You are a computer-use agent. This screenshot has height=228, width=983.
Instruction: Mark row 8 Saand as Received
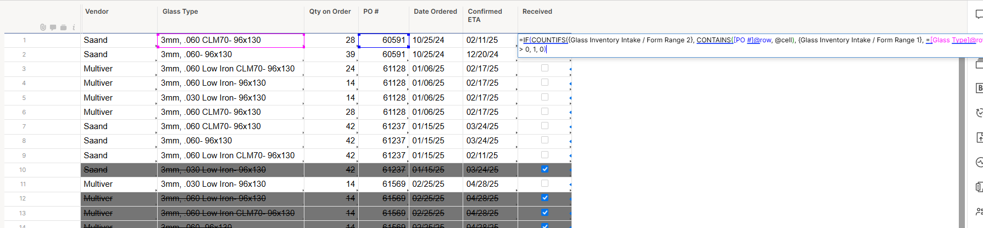545,140
